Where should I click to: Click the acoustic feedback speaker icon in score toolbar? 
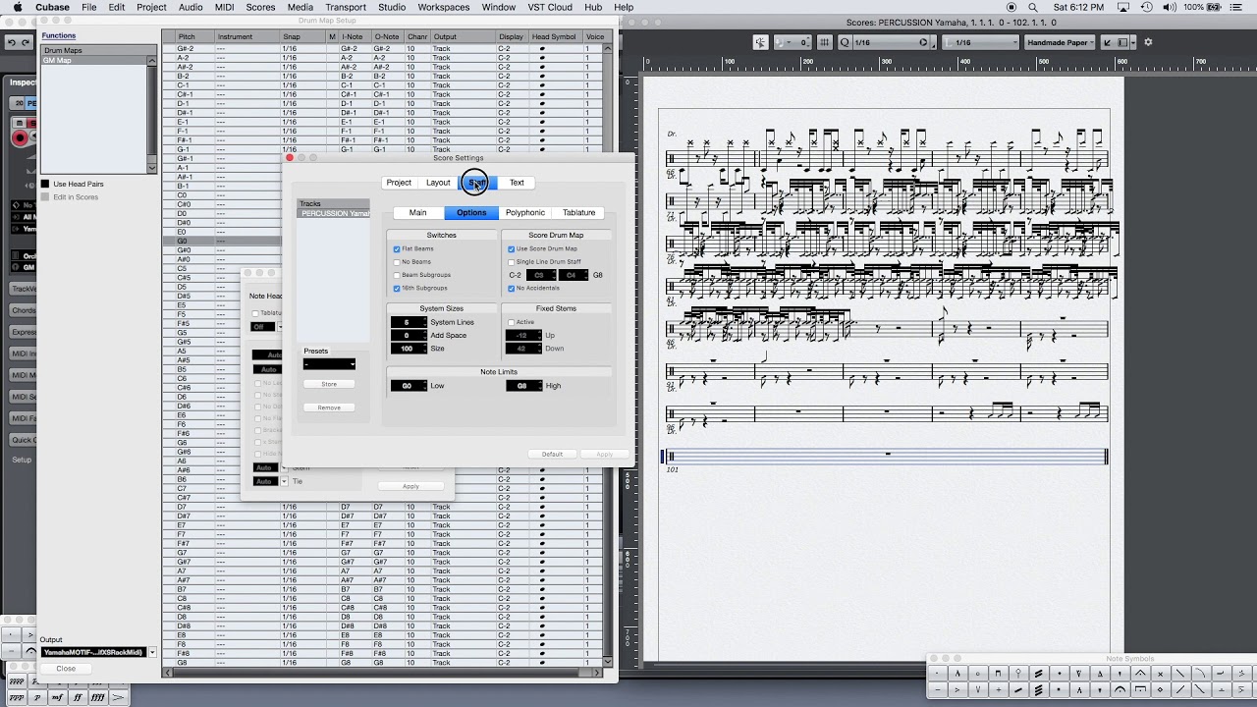coord(760,42)
